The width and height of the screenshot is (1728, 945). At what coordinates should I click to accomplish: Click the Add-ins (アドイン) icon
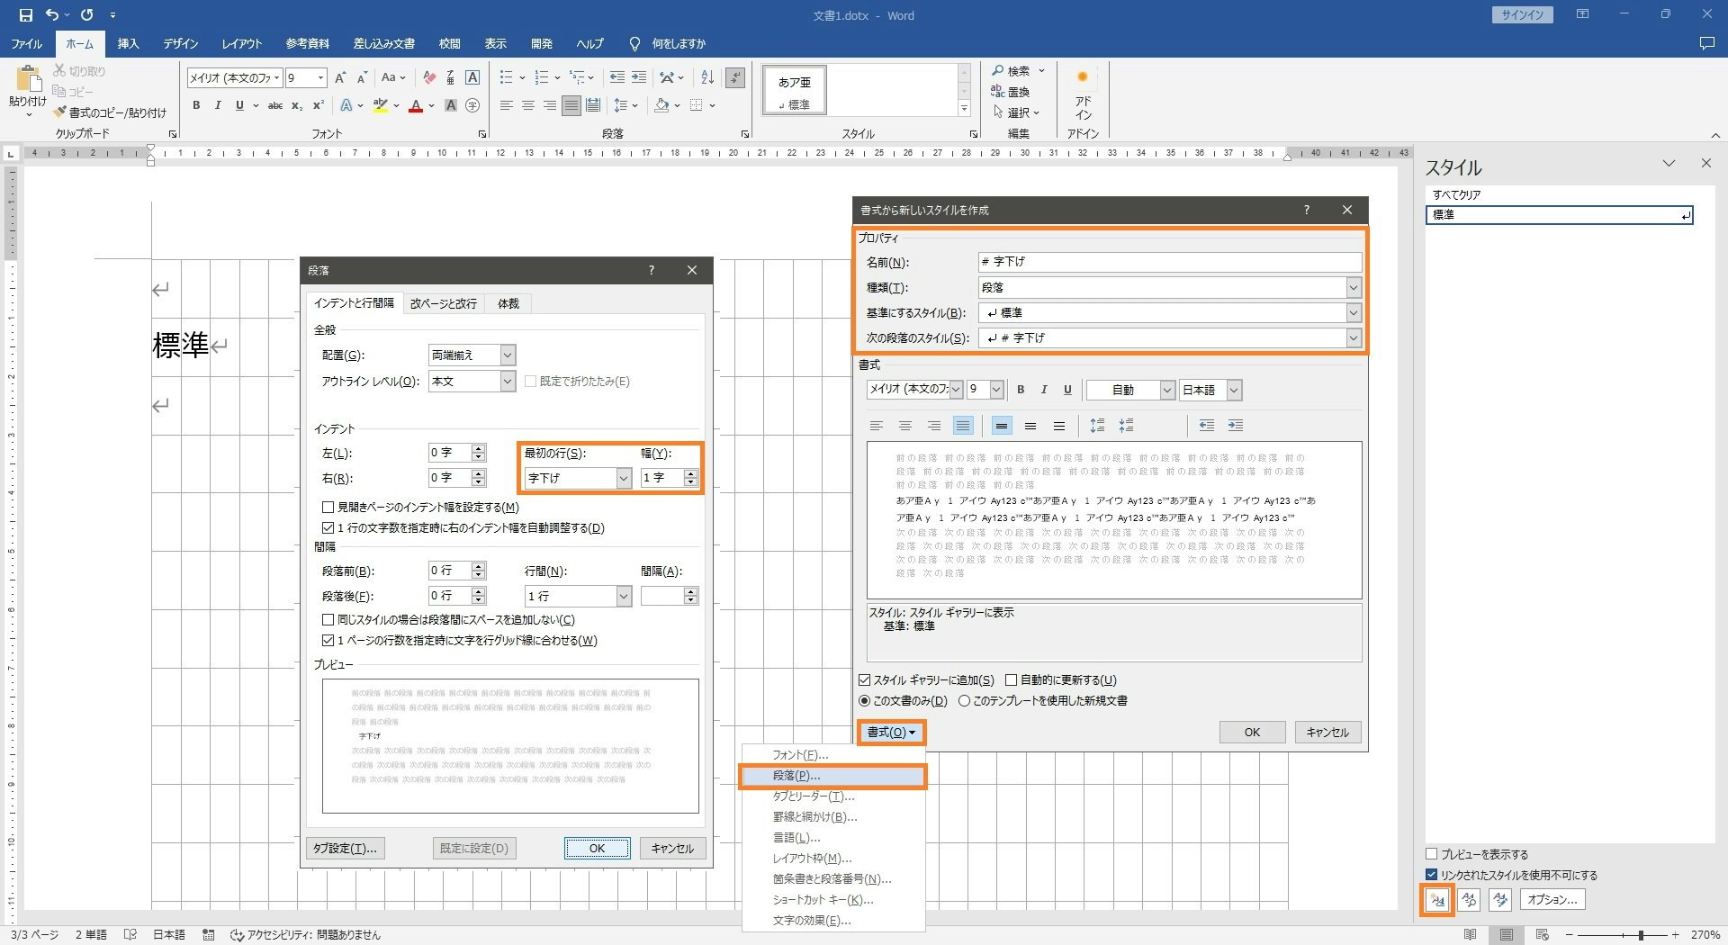pyautogui.click(x=1083, y=94)
